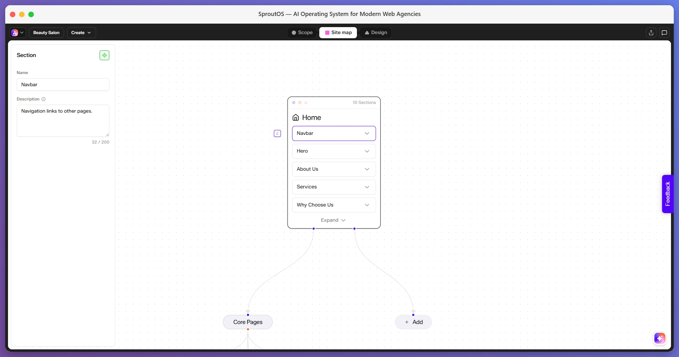The image size is (679, 357).
Task: Select the Hero section row
Action: (334, 151)
